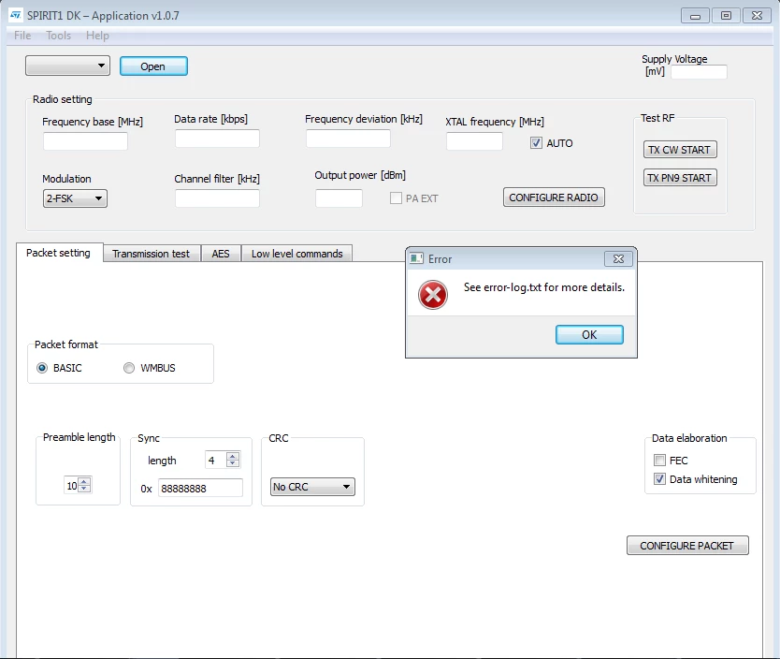This screenshot has width=780, height=659.
Task: Click the Open button
Action: (x=153, y=66)
